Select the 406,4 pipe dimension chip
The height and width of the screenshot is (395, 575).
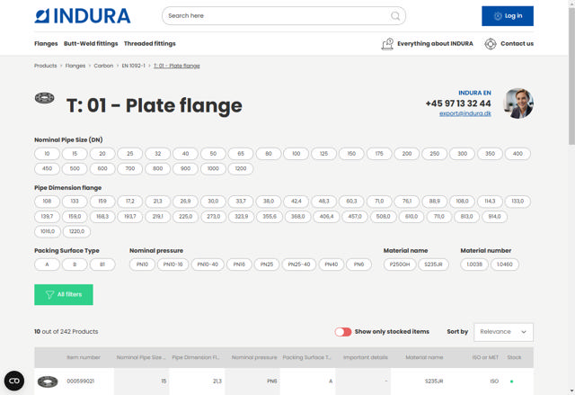click(326, 217)
